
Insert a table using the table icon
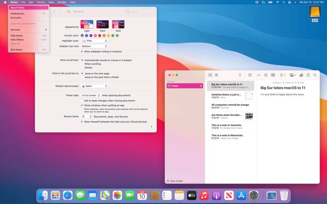click(273, 75)
